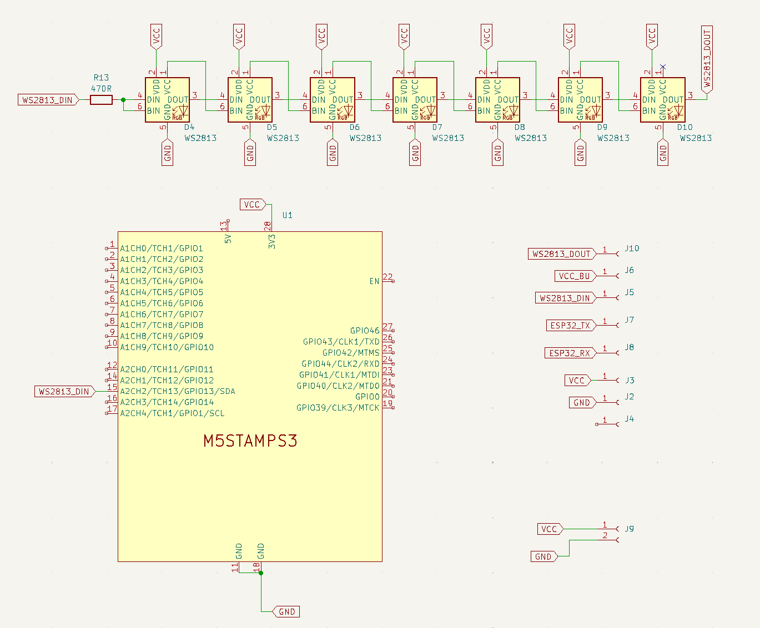Select the VCC label on J9 pin 1

[x=551, y=529]
